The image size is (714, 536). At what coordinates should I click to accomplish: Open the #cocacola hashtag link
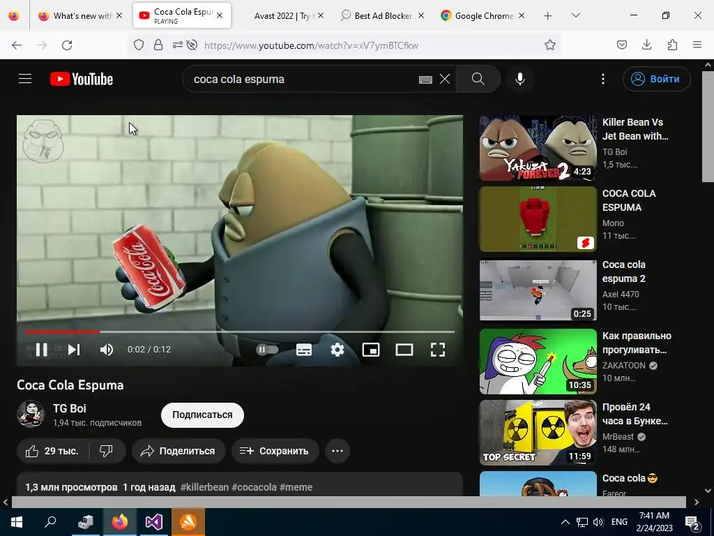[254, 487]
